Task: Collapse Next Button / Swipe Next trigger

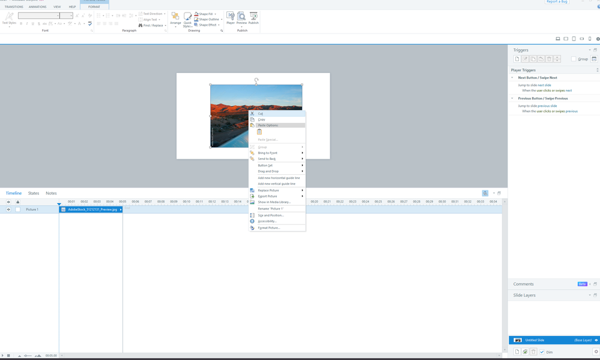Action: tap(512, 78)
